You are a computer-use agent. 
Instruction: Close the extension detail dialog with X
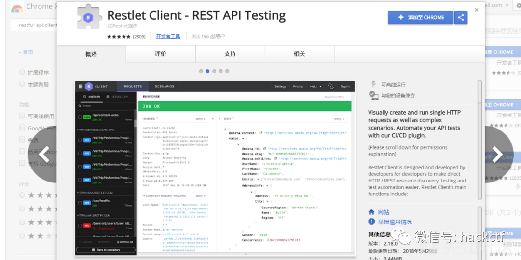(477, 10)
